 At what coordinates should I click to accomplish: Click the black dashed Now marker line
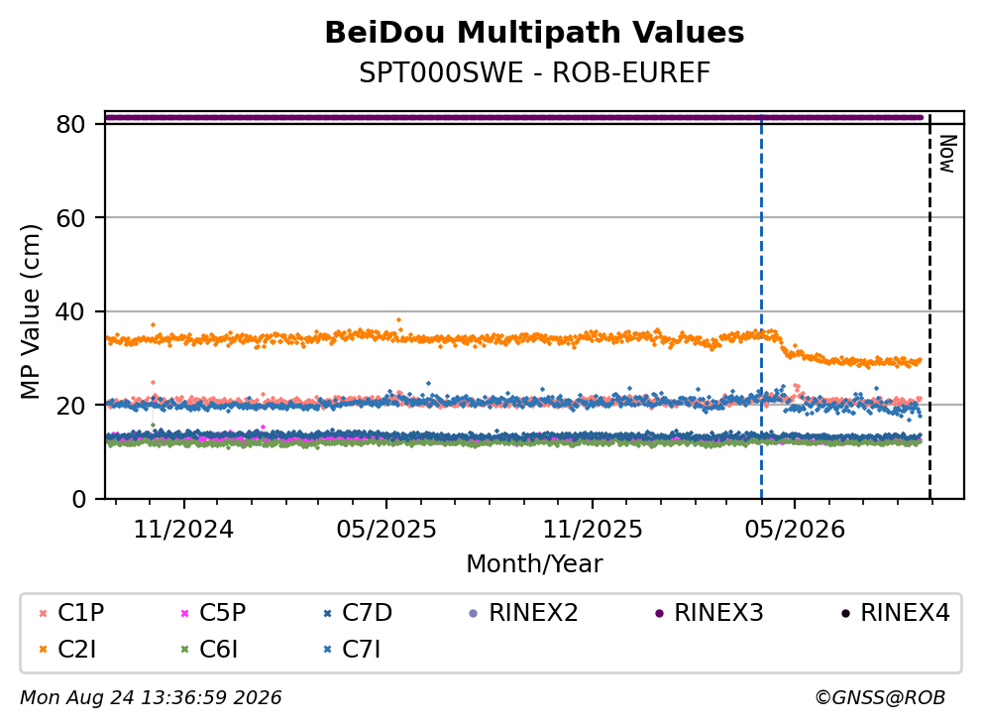pyautogui.click(x=930, y=307)
